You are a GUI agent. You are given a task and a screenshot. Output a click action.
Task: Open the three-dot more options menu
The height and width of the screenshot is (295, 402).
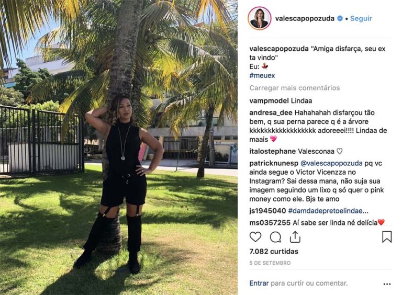click(387, 284)
